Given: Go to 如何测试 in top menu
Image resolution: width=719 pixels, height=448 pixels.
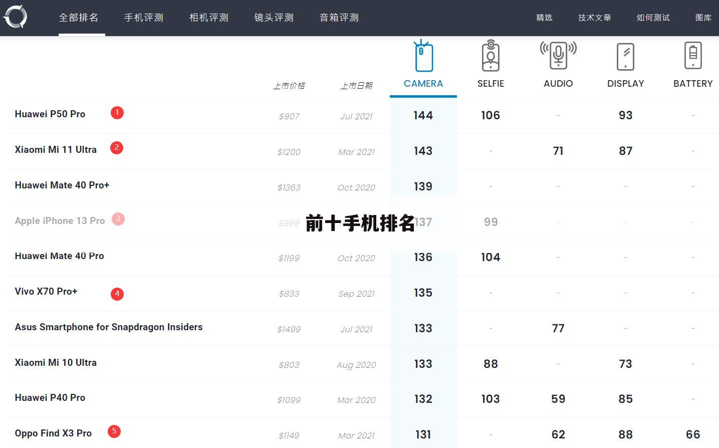Looking at the screenshot, I should pos(653,18).
